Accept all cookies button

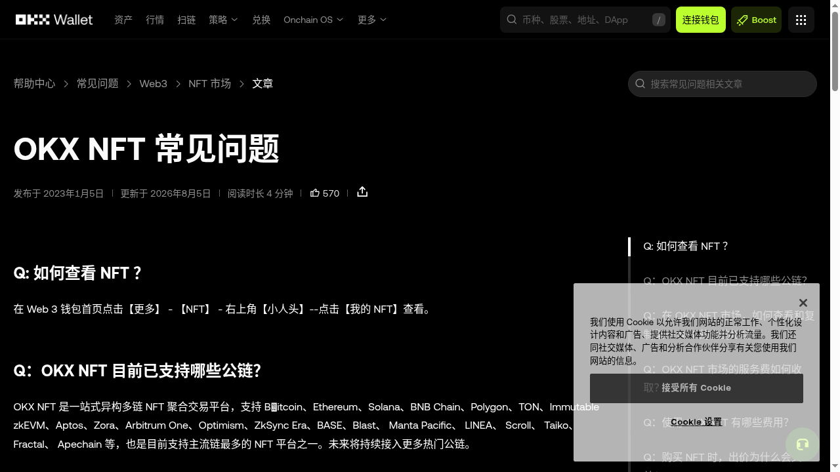[696, 388]
